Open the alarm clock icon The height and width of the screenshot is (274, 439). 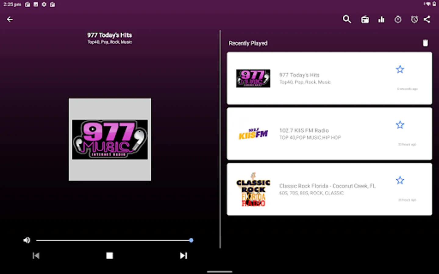pos(414,19)
